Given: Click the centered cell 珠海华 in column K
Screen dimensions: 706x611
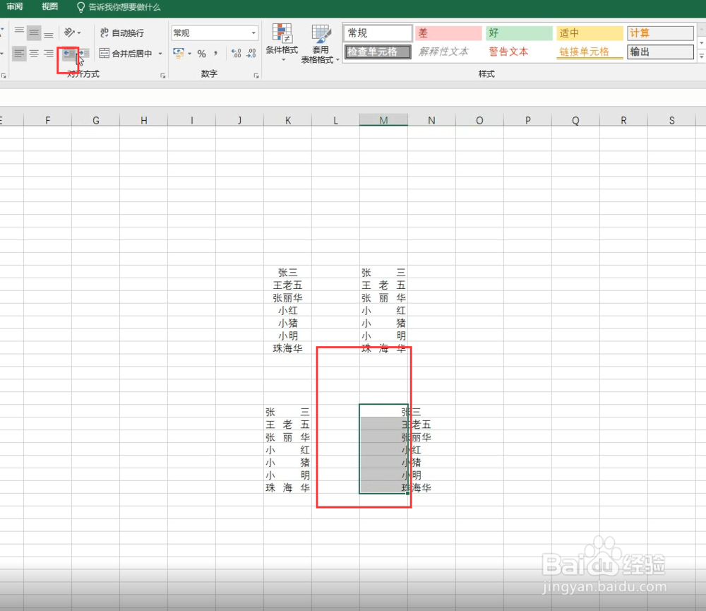Looking at the screenshot, I should pyautogui.click(x=288, y=348).
